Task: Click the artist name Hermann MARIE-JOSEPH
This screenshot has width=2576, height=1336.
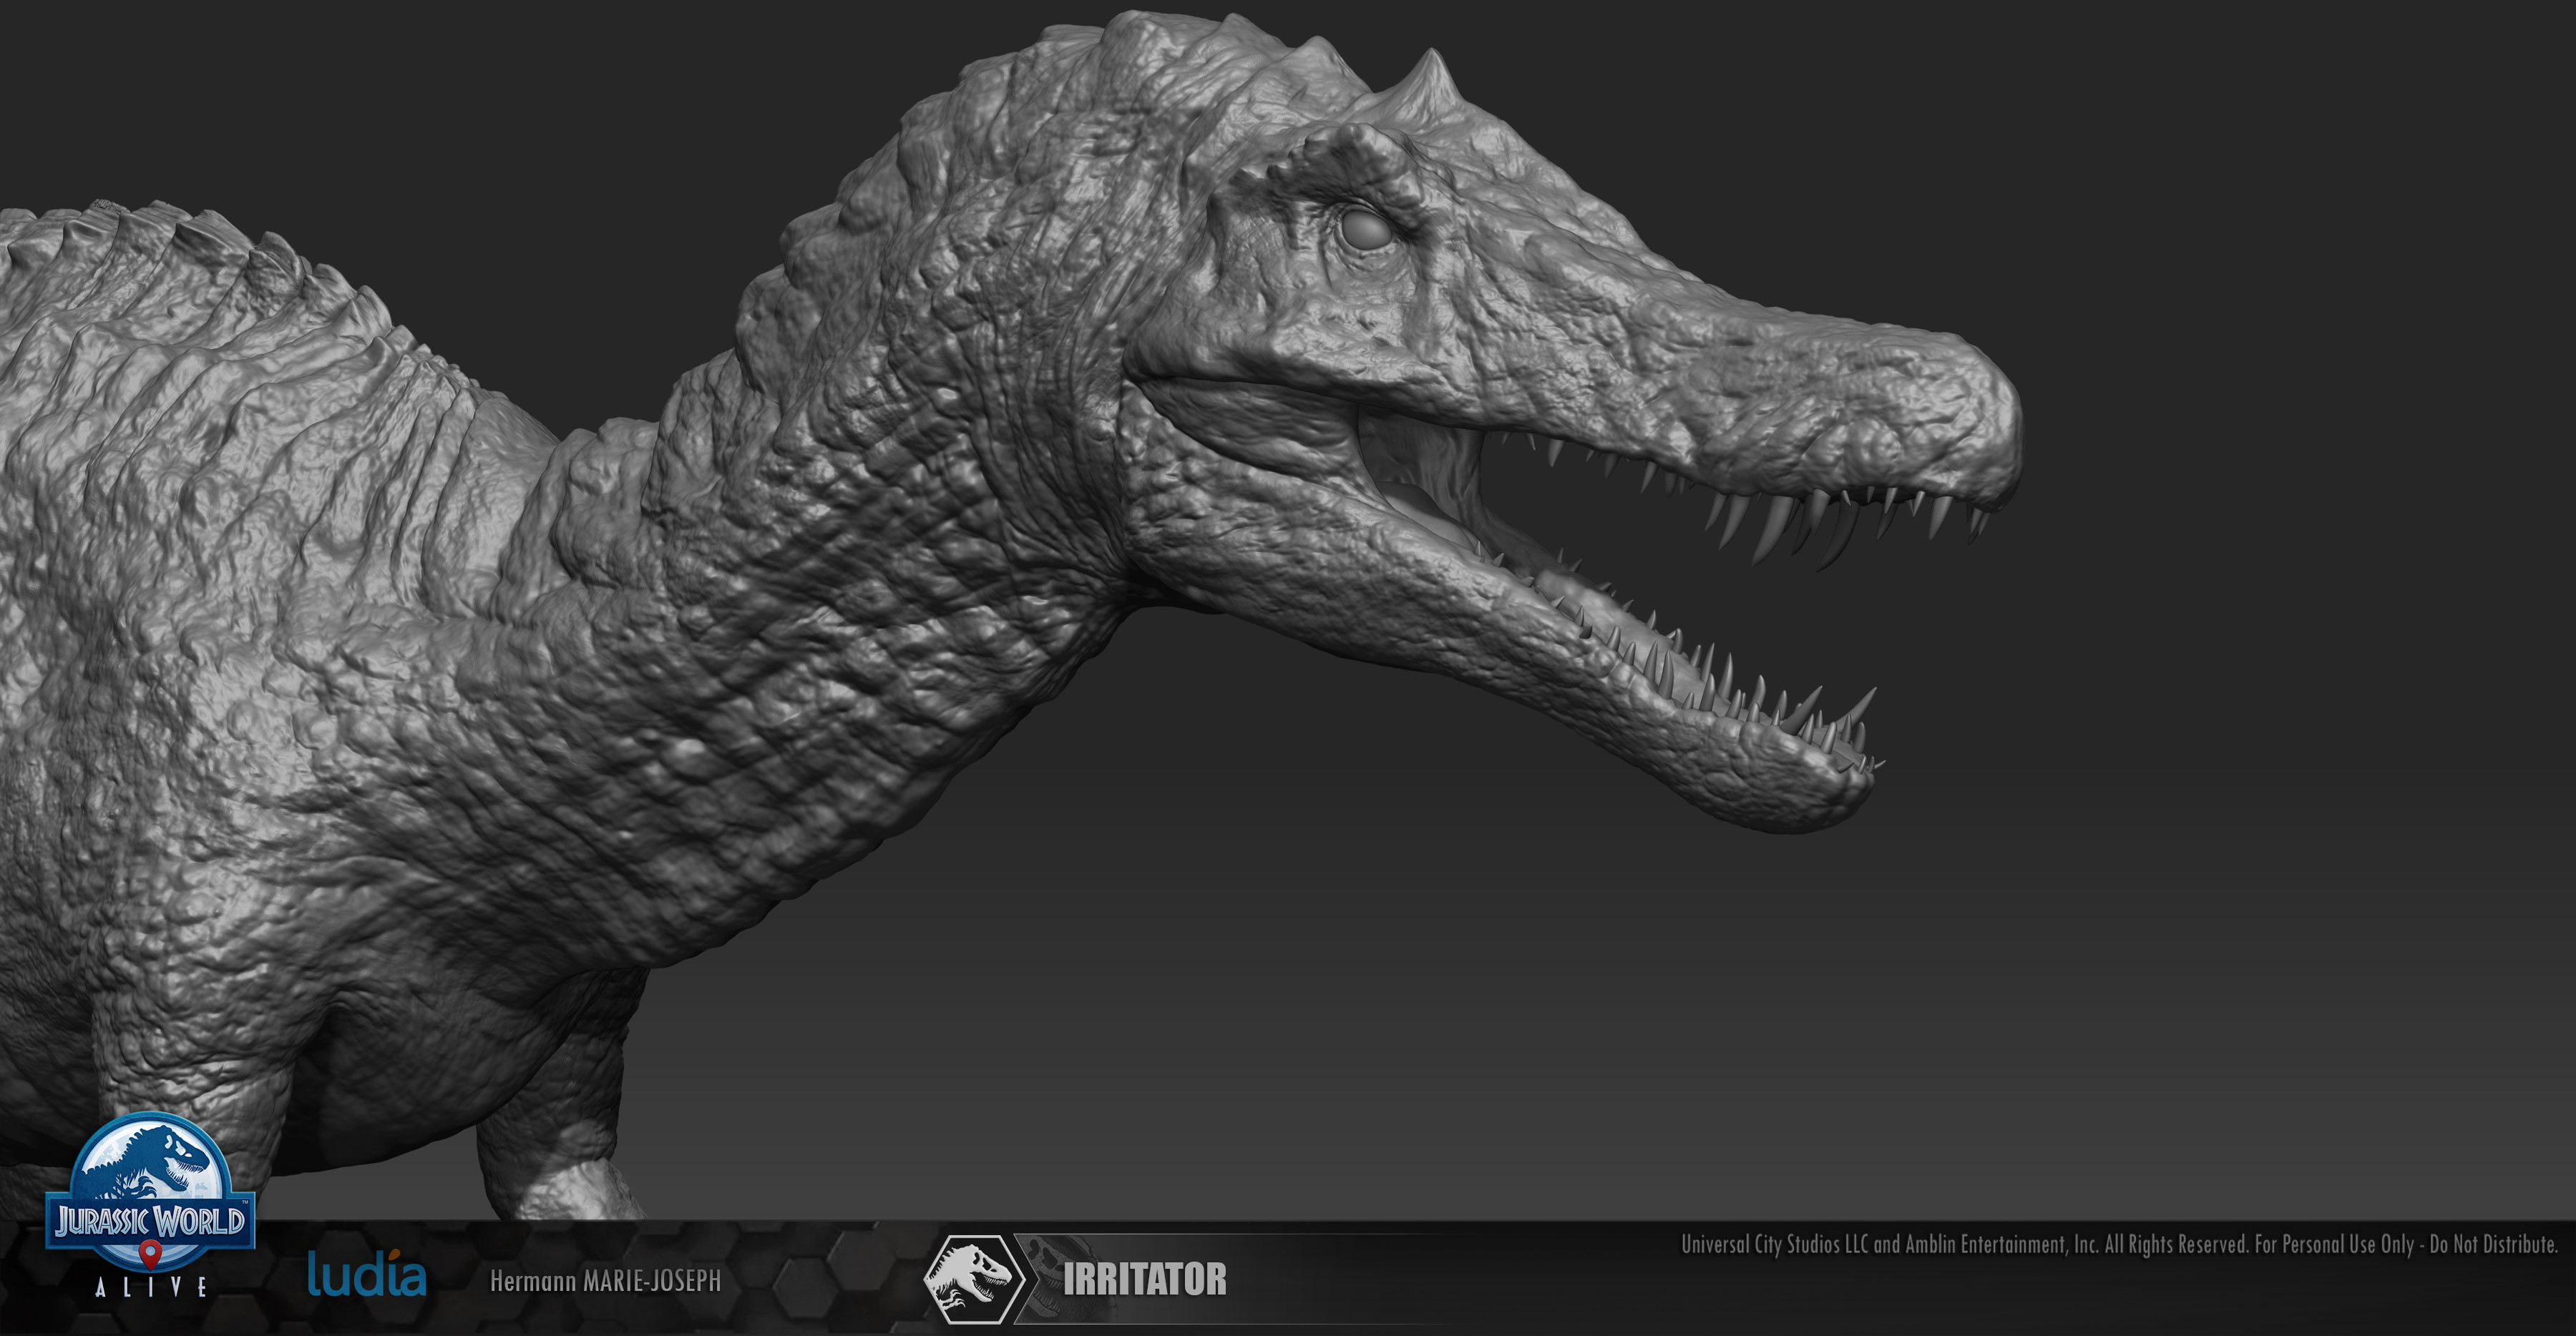Action: coord(605,1281)
